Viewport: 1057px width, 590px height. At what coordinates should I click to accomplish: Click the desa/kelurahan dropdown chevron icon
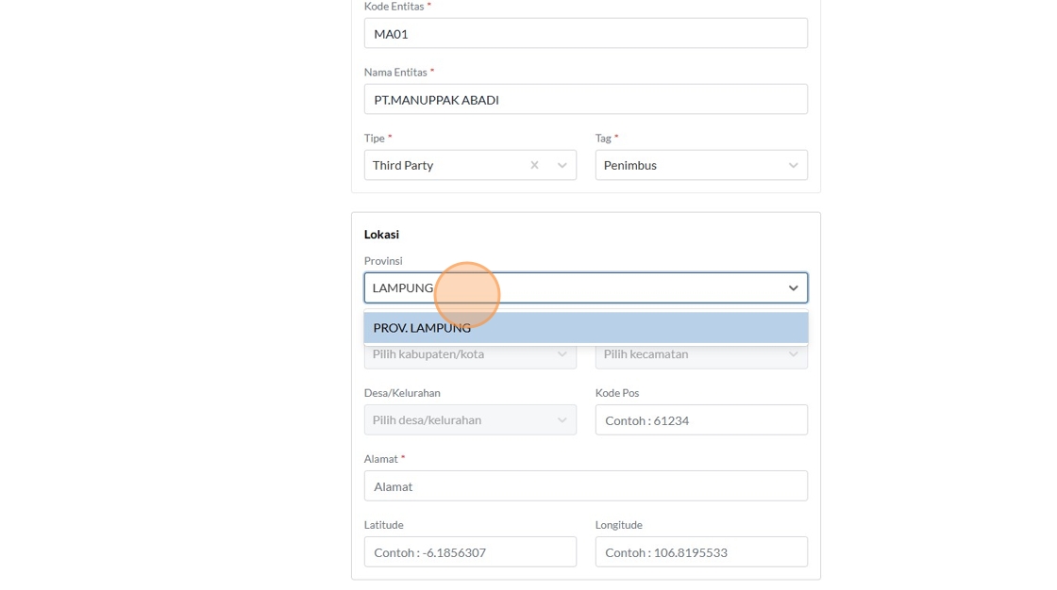coord(562,420)
